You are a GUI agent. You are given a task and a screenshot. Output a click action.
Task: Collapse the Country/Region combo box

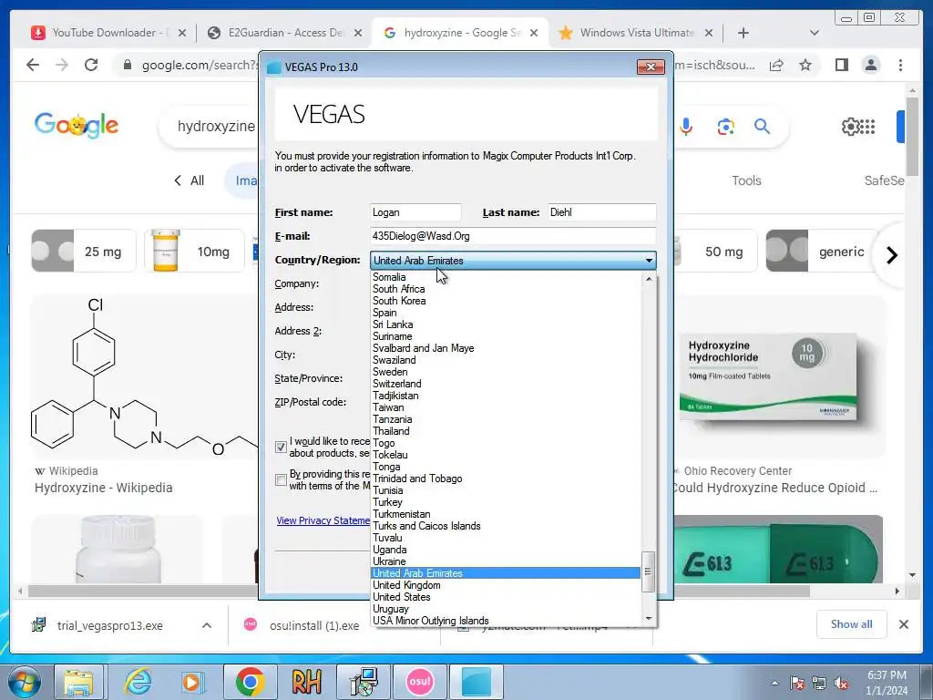click(x=649, y=261)
